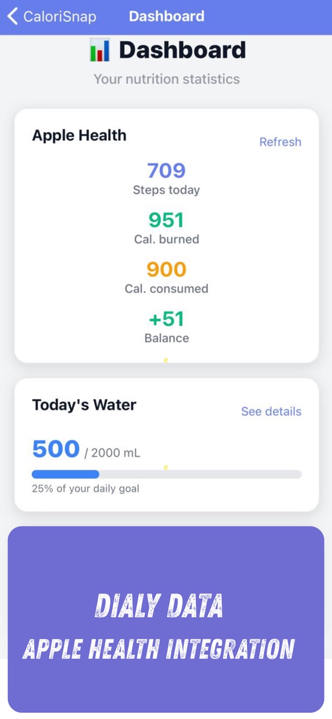332x719 pixels.
Task: Click the water progress bar
Action: 167,474
